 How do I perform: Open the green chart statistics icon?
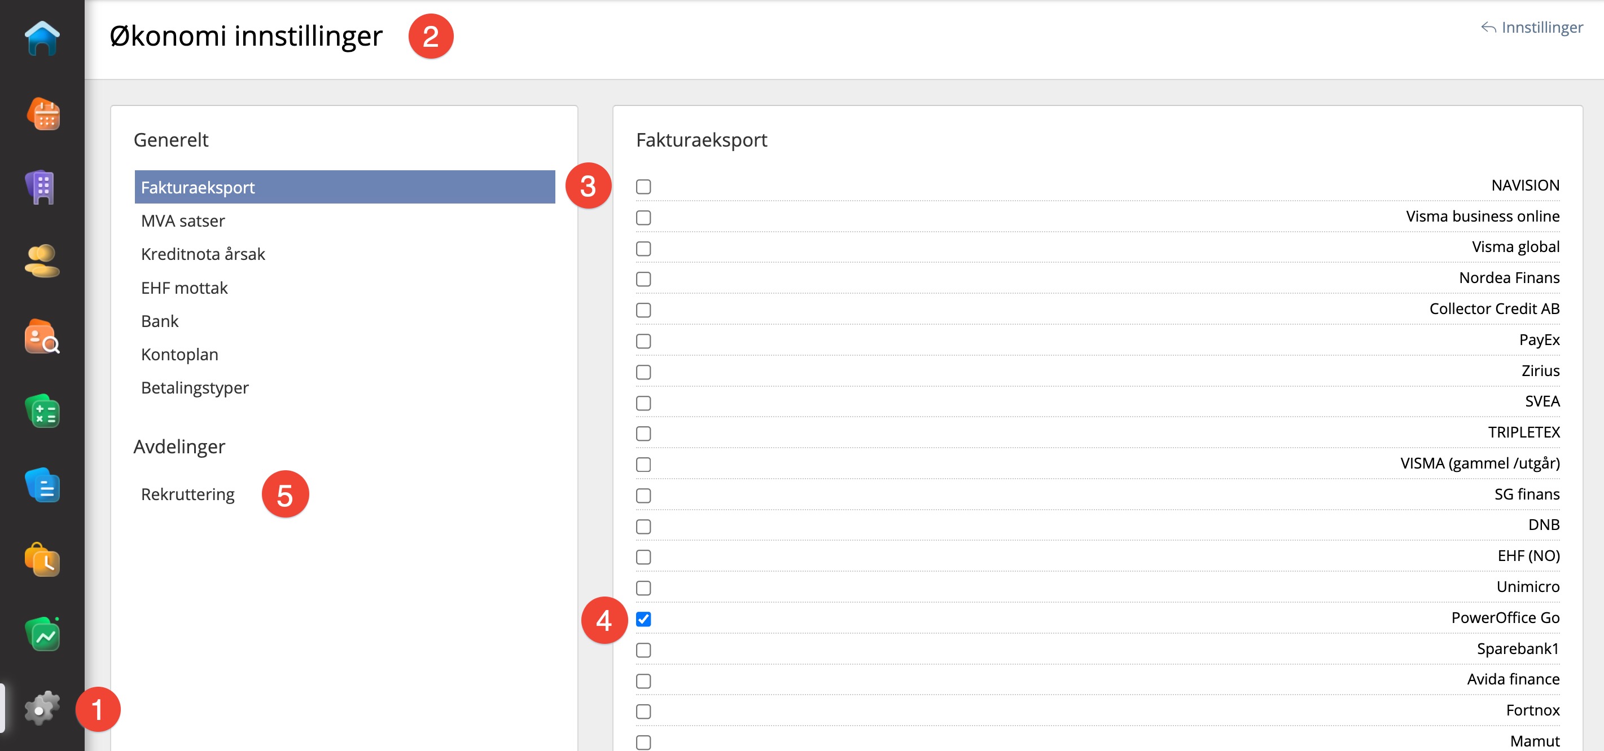point(42,634)
